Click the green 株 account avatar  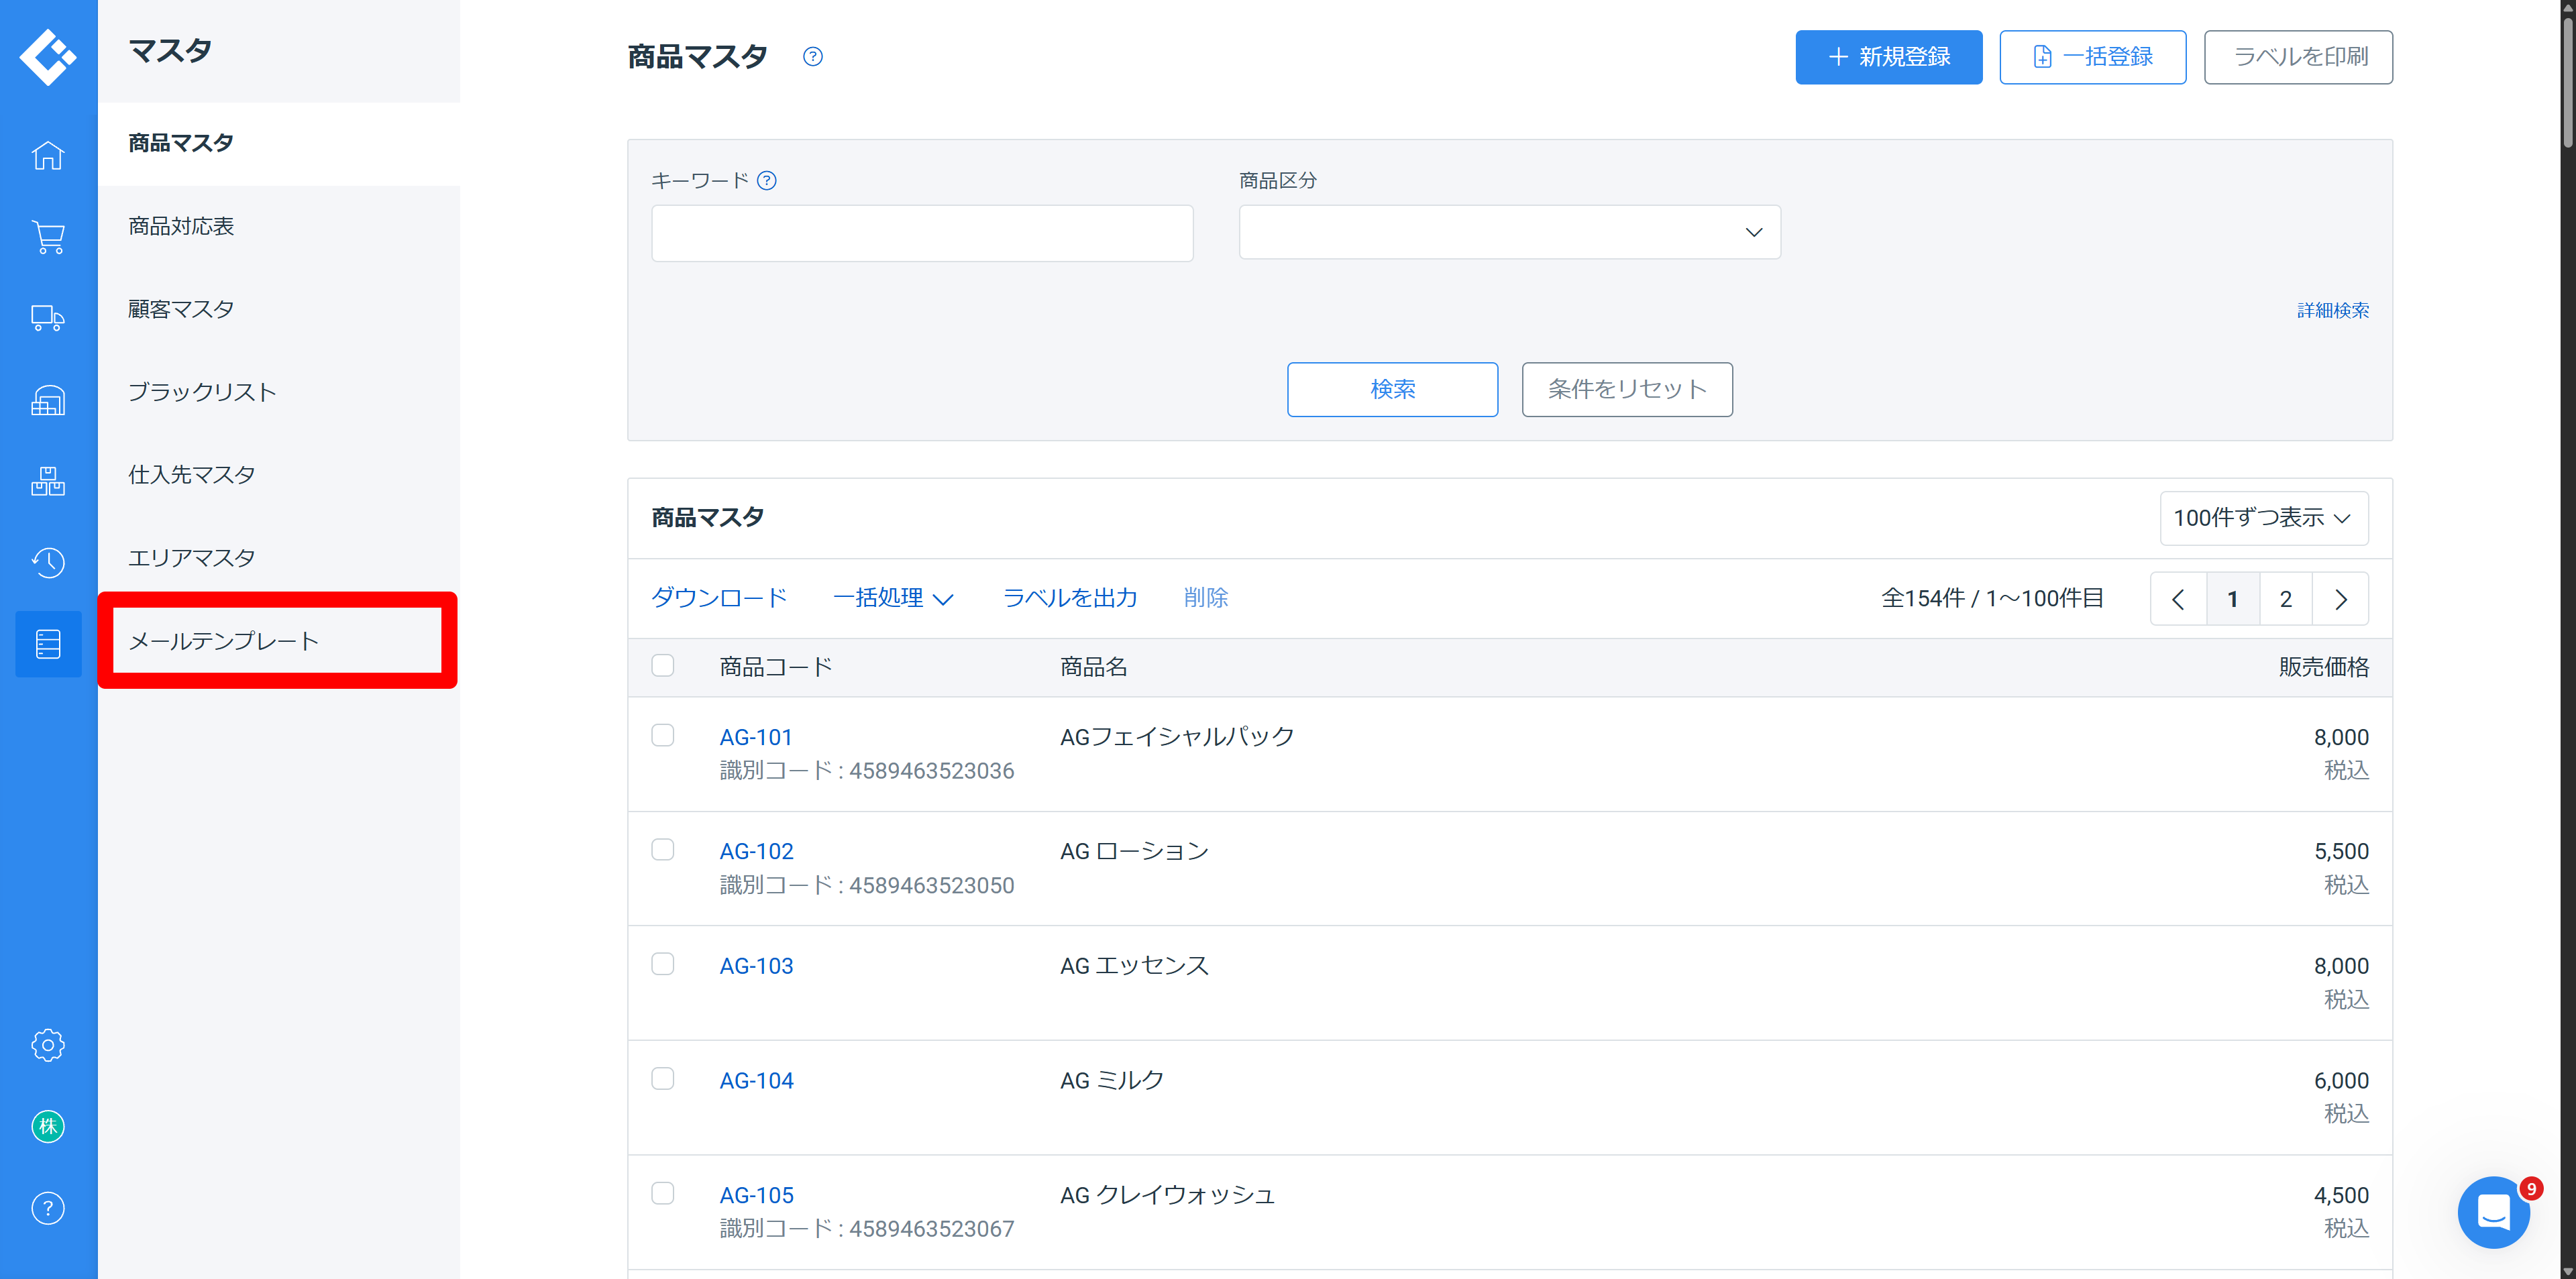[48, 1127]
